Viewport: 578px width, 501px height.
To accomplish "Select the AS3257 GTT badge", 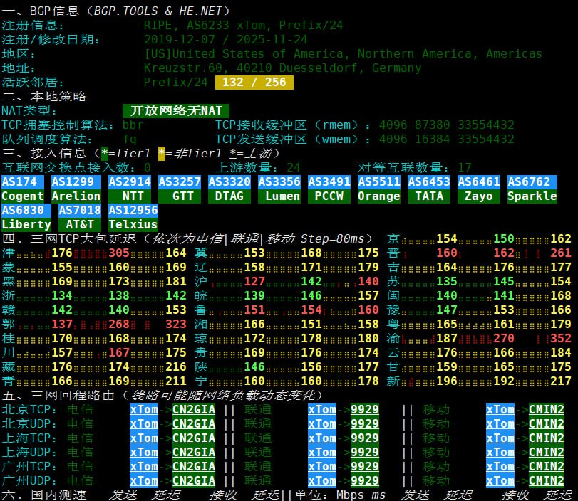I will point(183,189).
